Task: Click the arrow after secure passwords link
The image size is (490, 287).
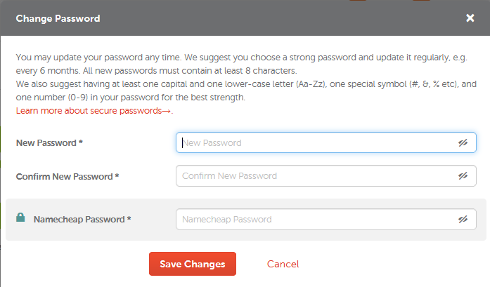Action: point(167,111)
